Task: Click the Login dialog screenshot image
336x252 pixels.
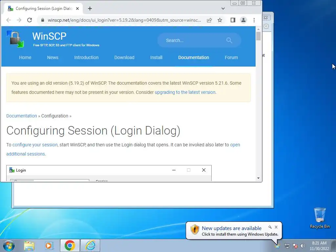Action: pos(109,173)
